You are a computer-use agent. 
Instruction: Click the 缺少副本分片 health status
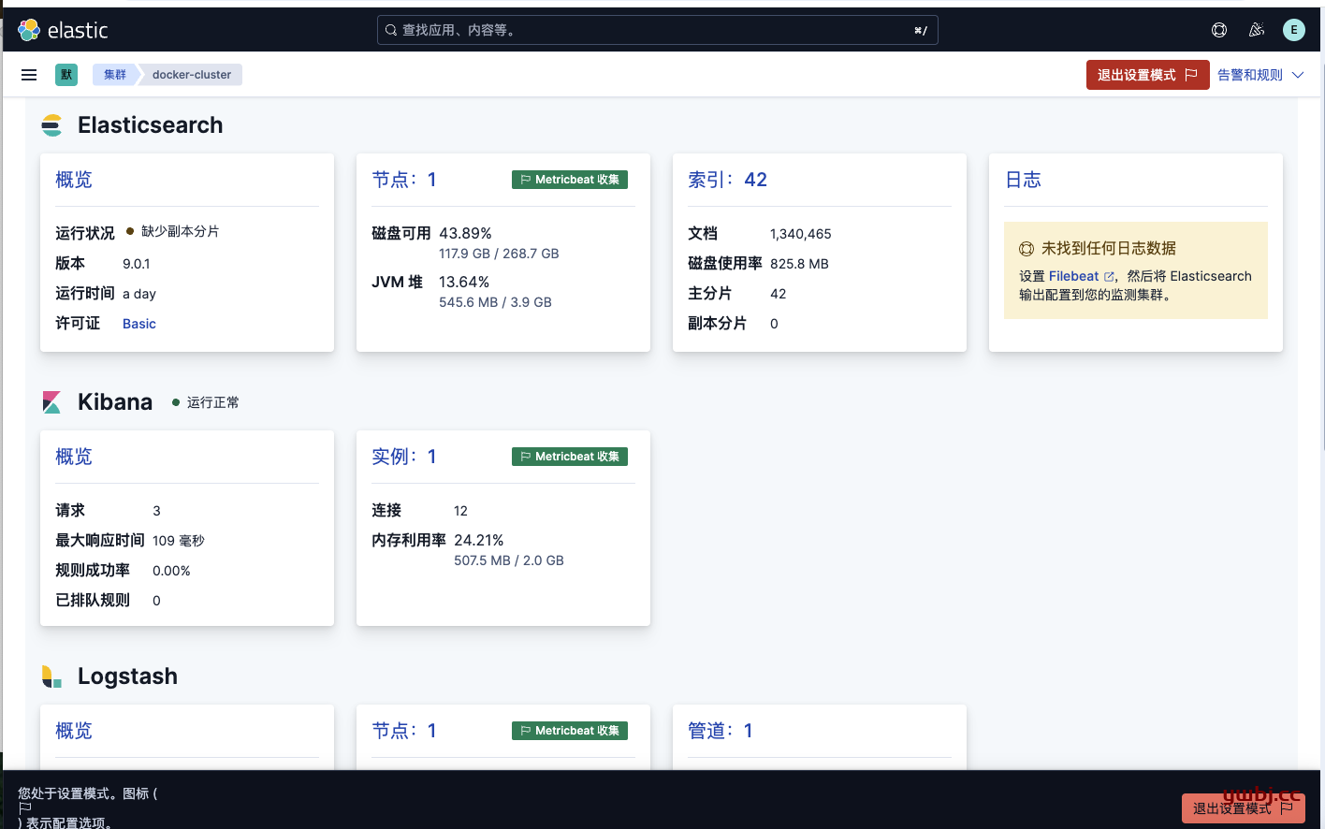click(x=173, y=231)
